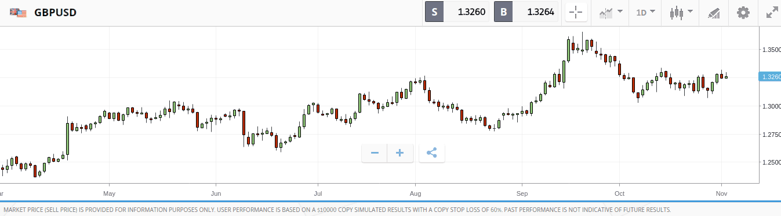Click the 1.2750 price axis label
This screenshot has height=216, width=781.
pos(771,135)
